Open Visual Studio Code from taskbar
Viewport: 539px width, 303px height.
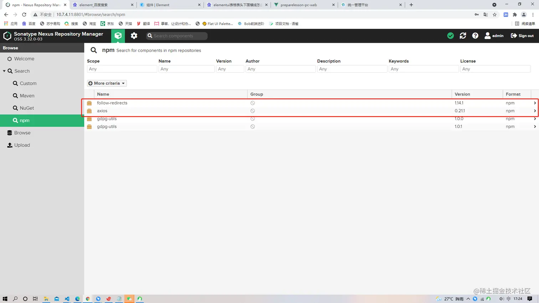67,299
